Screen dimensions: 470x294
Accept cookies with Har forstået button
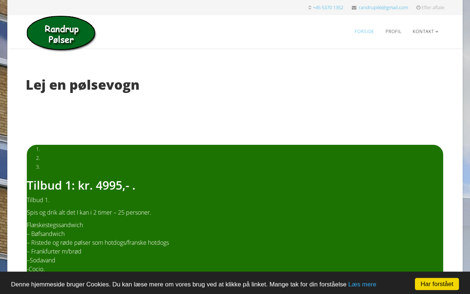point(437,284)
